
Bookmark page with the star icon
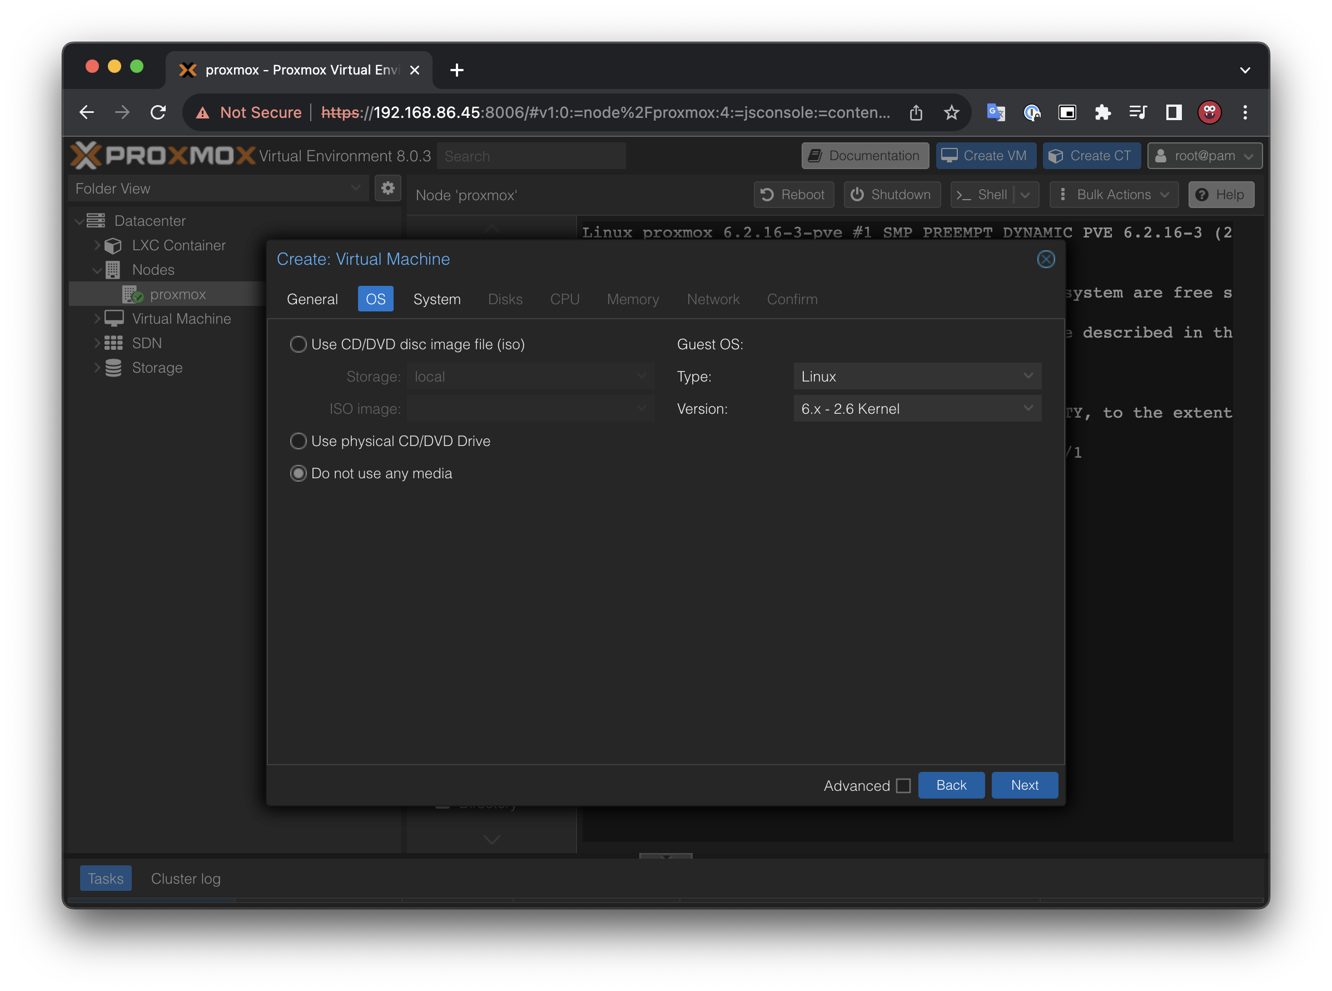coord(951,112)
